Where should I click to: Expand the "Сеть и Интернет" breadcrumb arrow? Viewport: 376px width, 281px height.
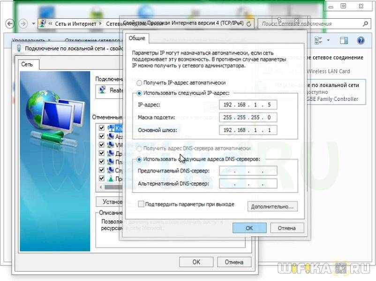[100, 23]
